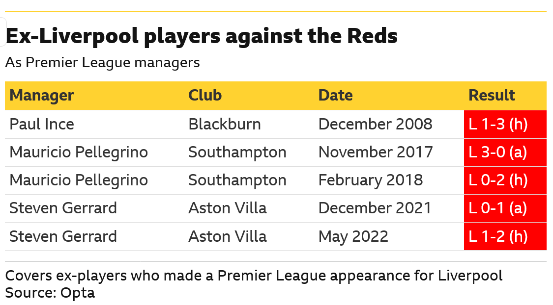
Task: Click the Manager column header
Action: coord(42,96)
